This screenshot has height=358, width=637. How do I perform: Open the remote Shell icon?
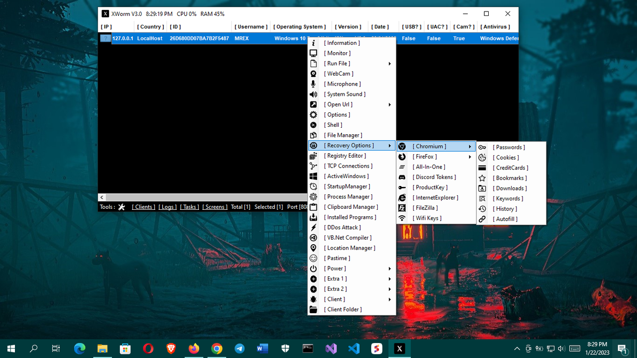(x=313, y=124)
